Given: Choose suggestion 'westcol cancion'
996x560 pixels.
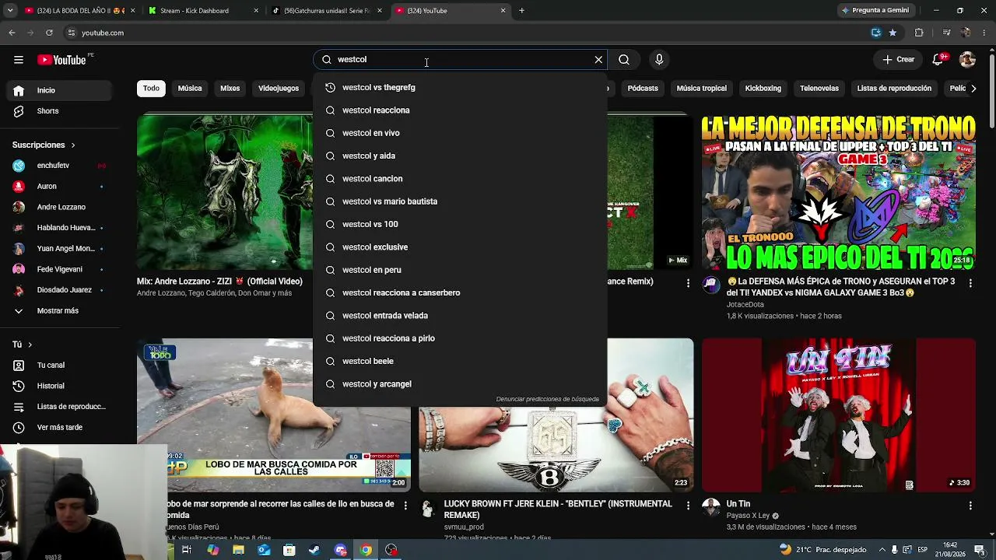Looking at the screenshot, I should click(x=460, y=179).
